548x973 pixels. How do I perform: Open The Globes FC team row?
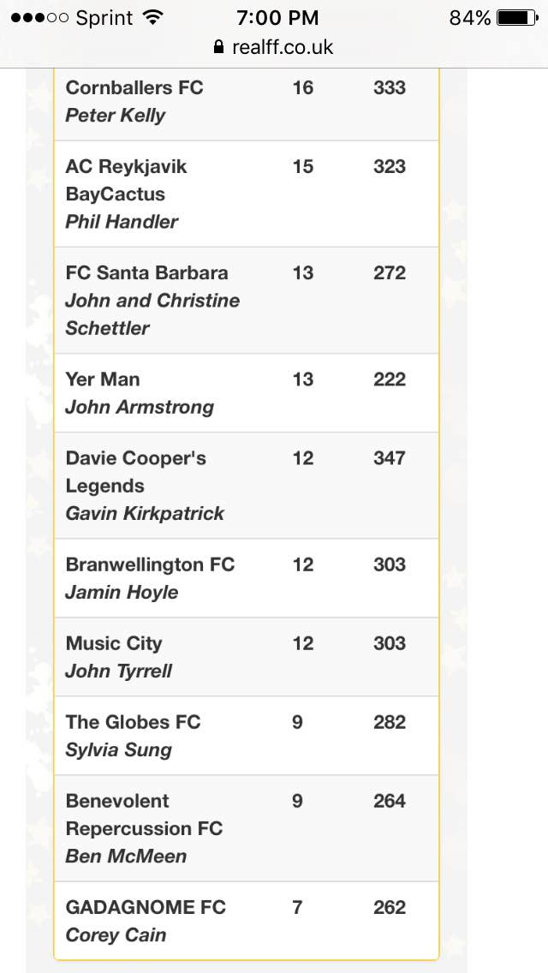[247, 736]
